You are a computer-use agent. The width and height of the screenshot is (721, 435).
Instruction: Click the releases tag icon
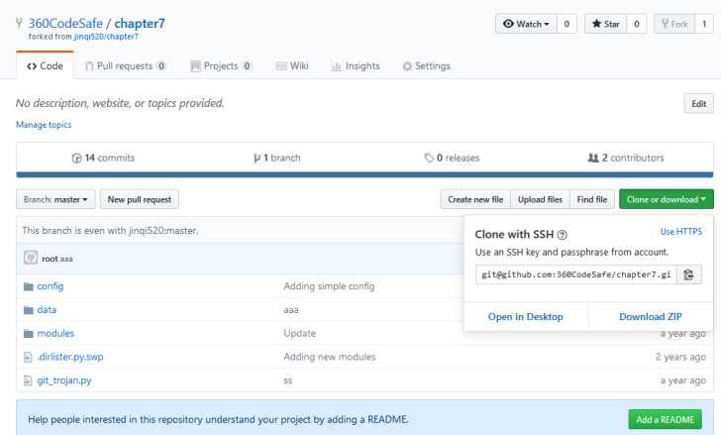pos(429,158)
